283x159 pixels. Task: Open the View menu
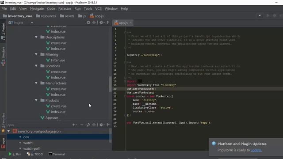pyautogui.click(x=23, y=9)
